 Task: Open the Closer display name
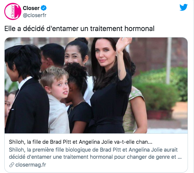[31, 8]
